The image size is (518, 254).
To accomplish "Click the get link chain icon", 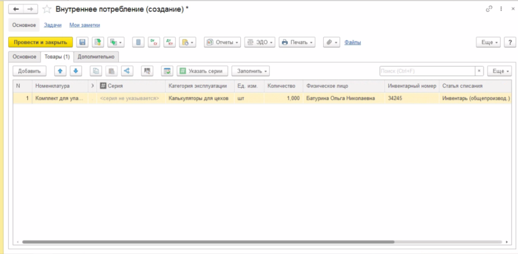I will click(x=489, y=9).
